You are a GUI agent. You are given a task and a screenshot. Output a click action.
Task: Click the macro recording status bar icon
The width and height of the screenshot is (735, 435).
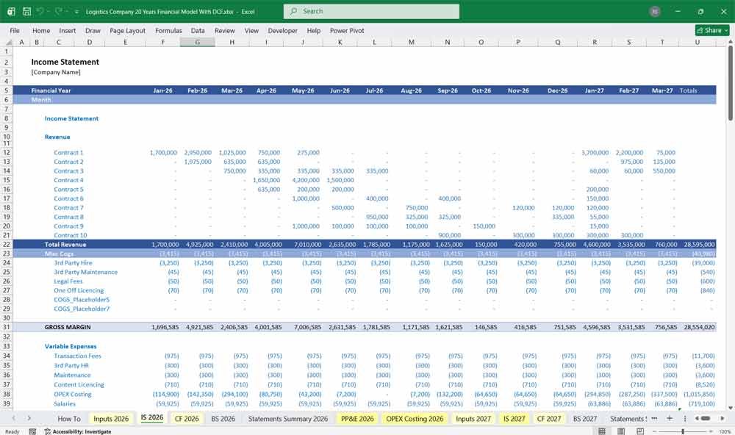tap(32, 431)
